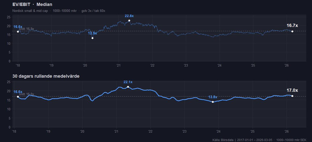Select the 12.9x low marker in the Median chart
Screen dimensions: 312x142
pos(92,38)
